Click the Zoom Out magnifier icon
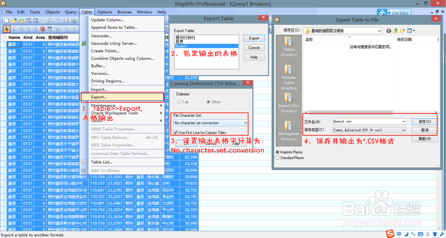Viewport: 446px width, 238px height. [x=74, y=29]
